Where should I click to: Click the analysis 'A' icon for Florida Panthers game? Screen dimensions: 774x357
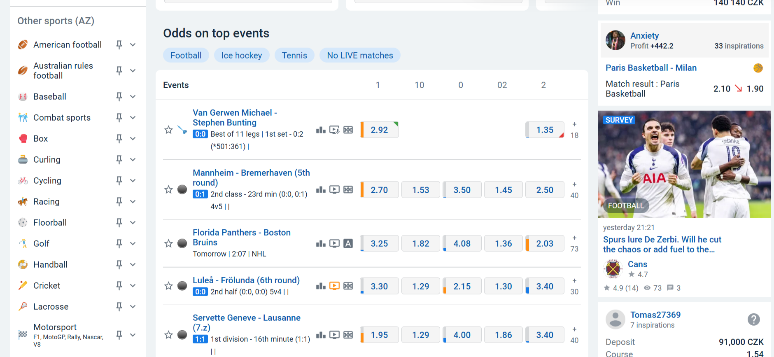tap(348, 243)
